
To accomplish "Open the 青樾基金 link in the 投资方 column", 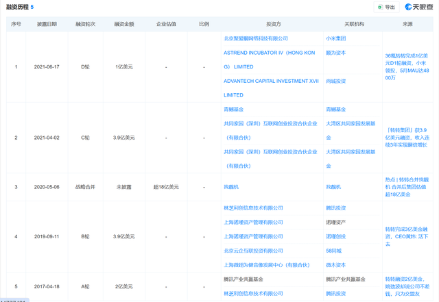I will [233, 110].
